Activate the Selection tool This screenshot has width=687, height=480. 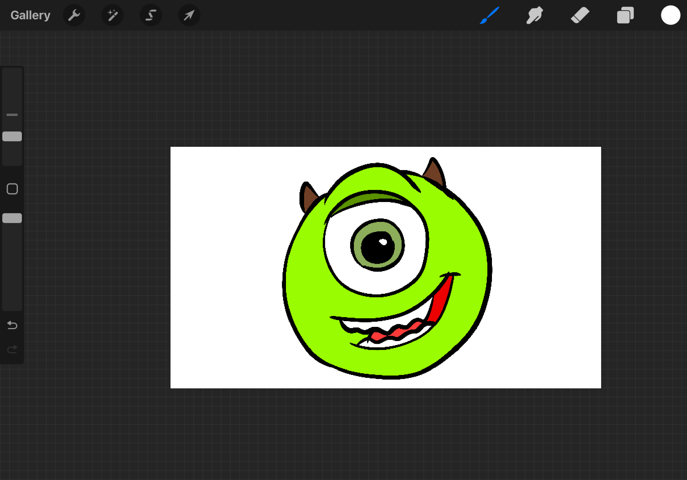151,15
